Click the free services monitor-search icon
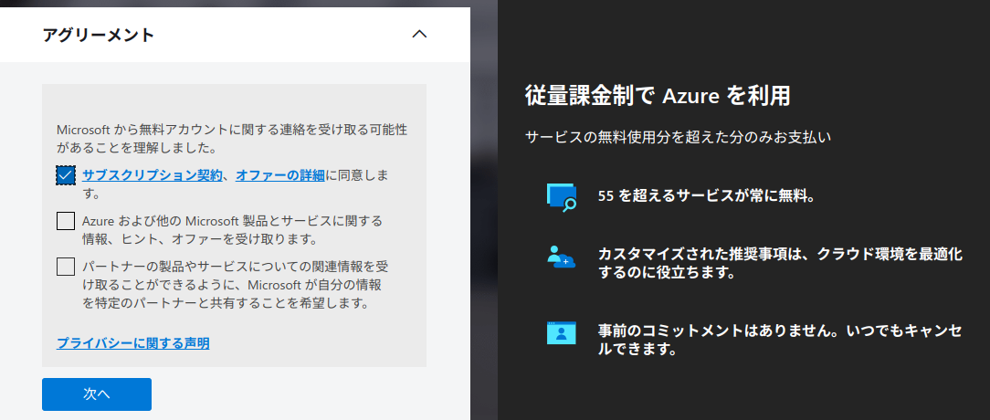 coord(562,196)
